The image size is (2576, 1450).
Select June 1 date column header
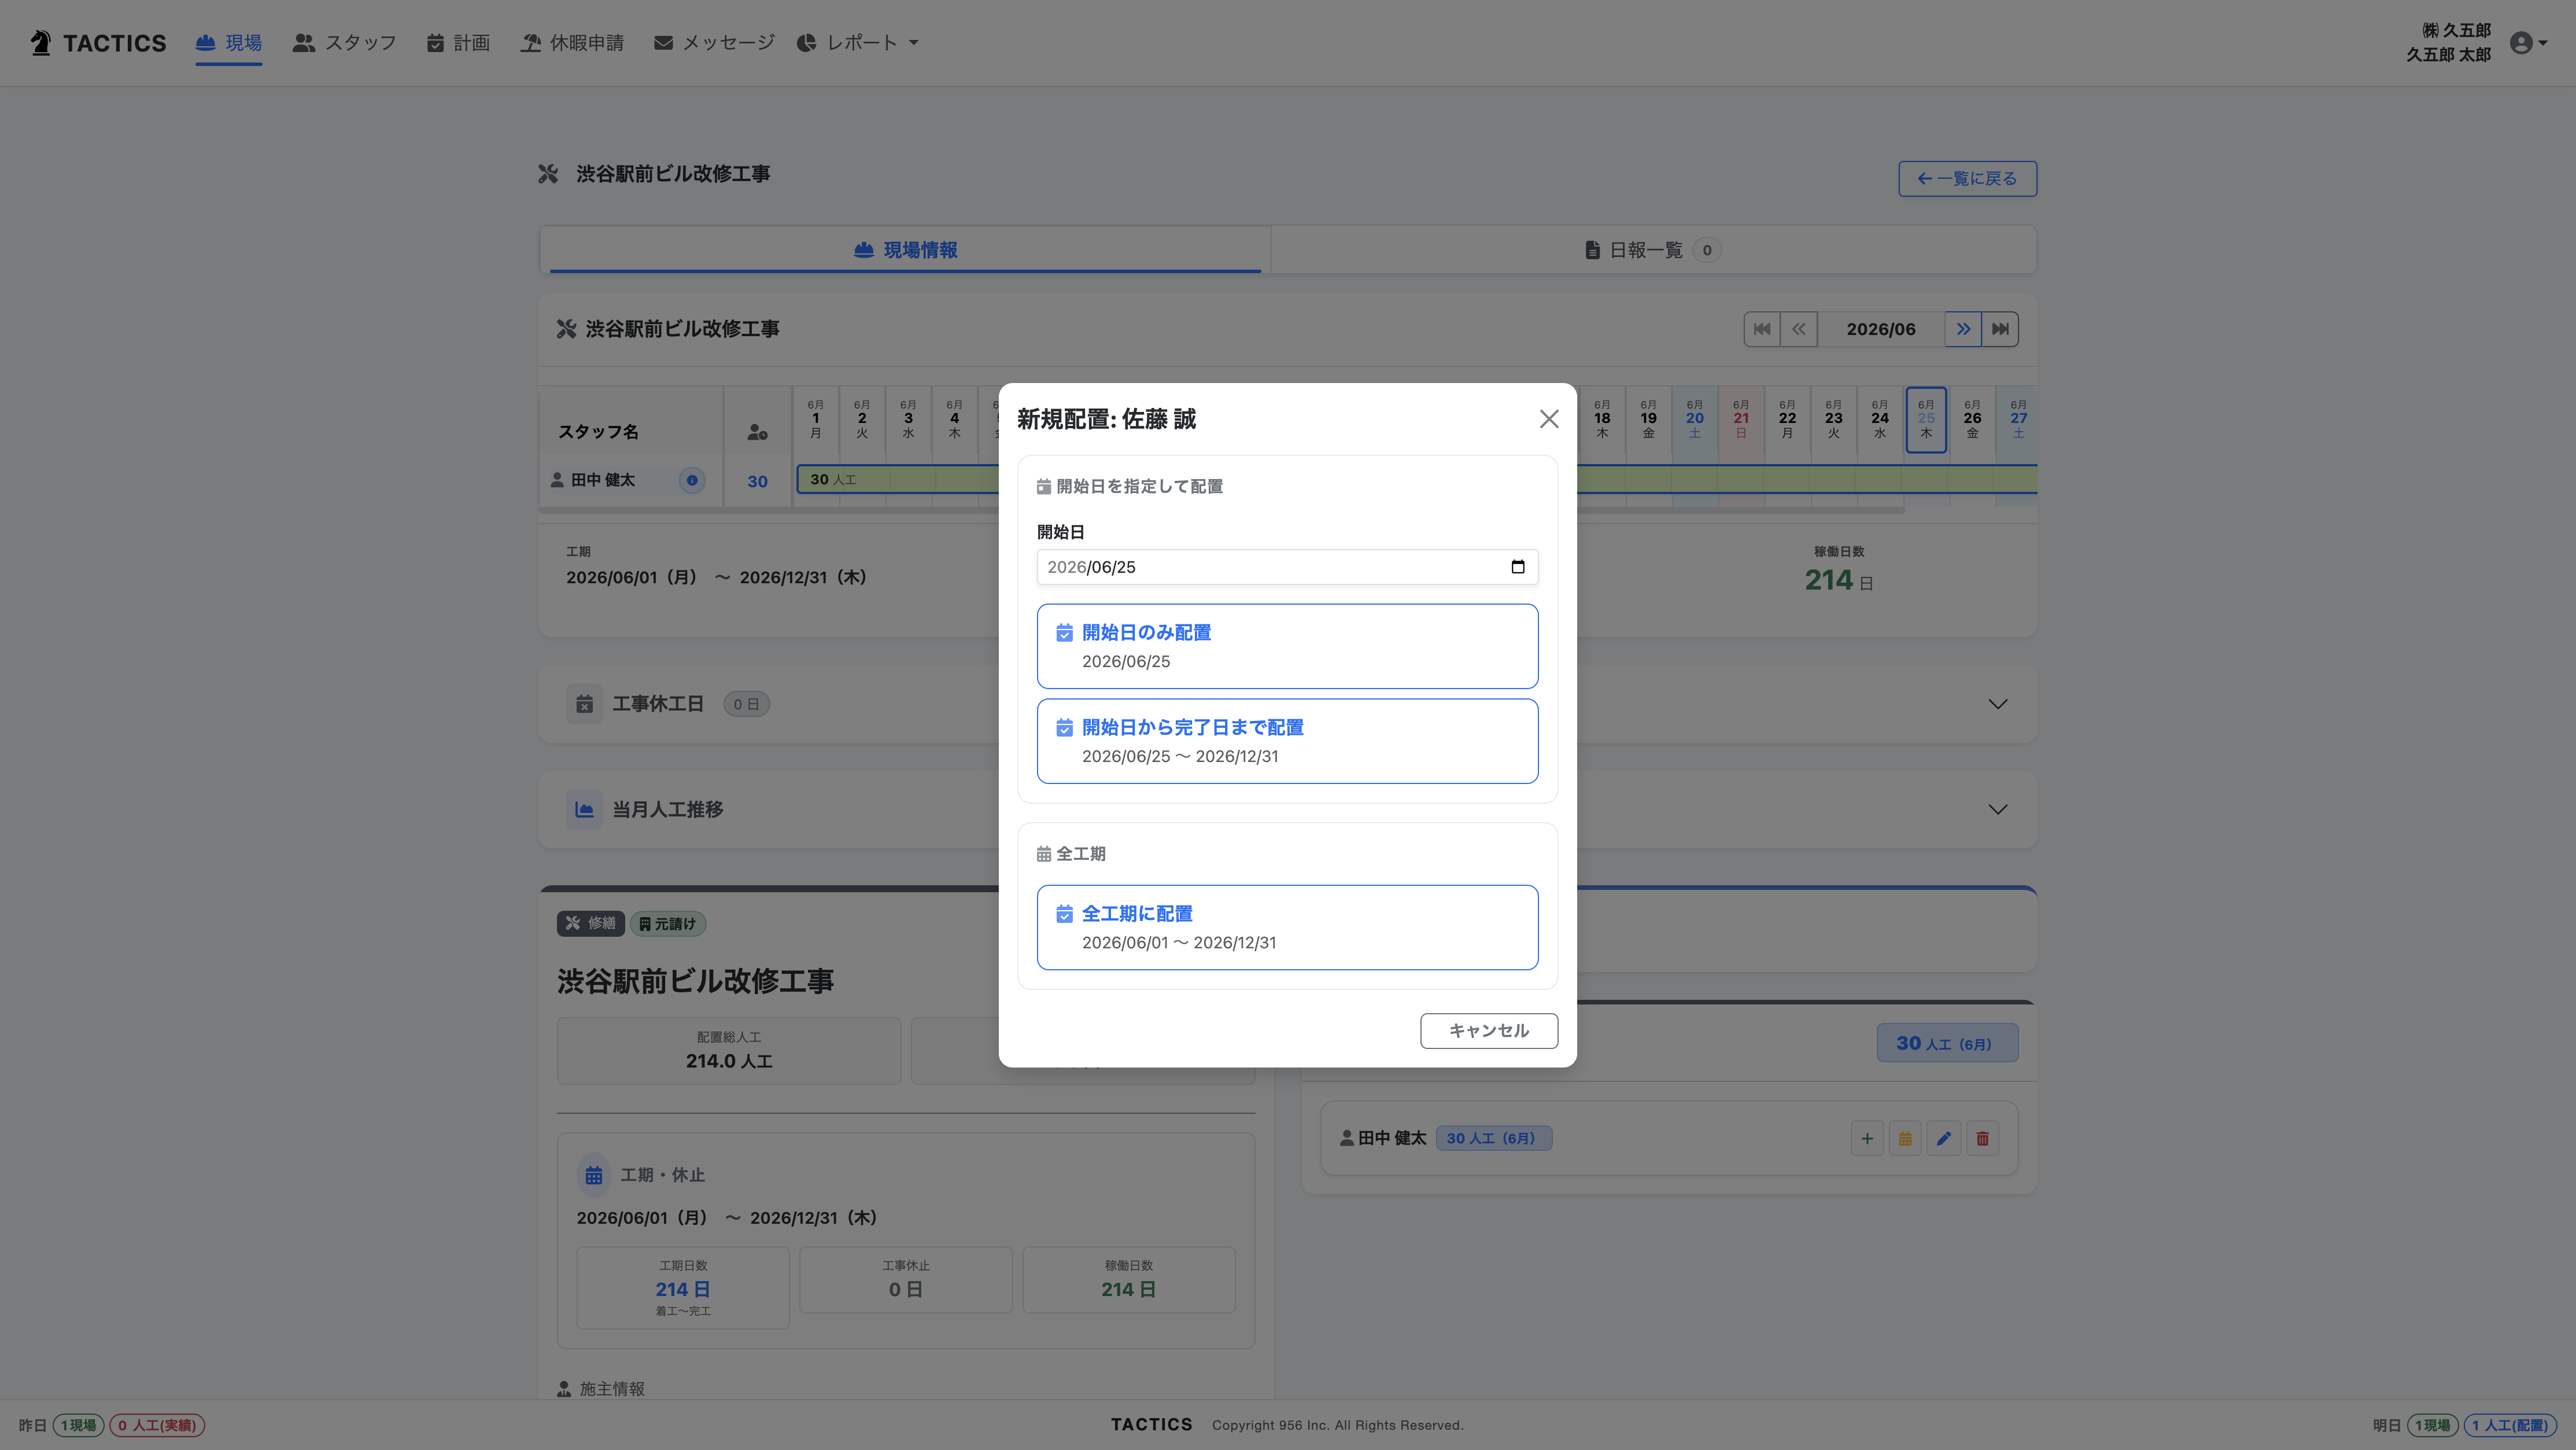pos(815,419)
